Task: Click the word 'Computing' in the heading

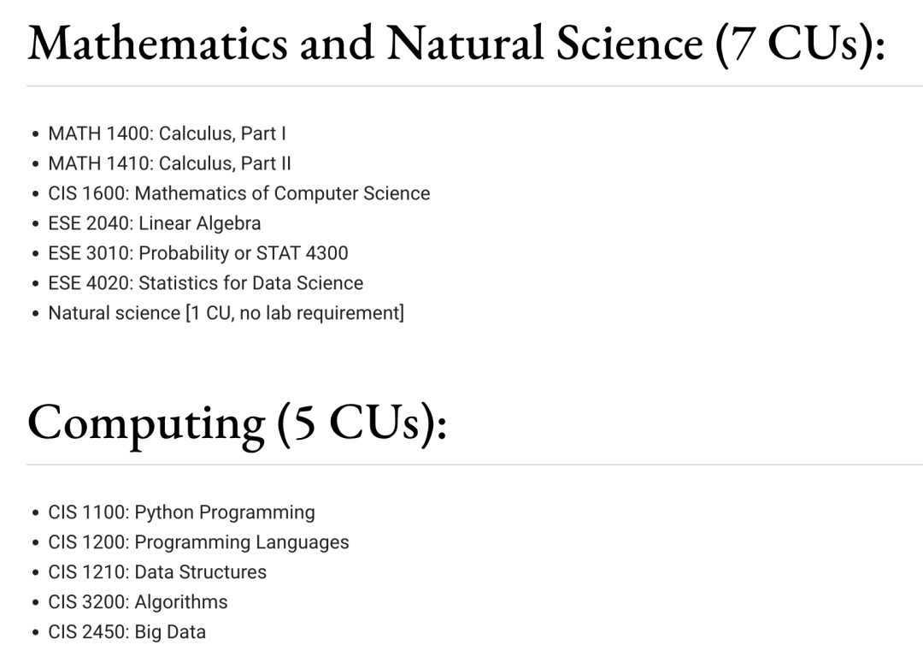Action: point(146,422)
